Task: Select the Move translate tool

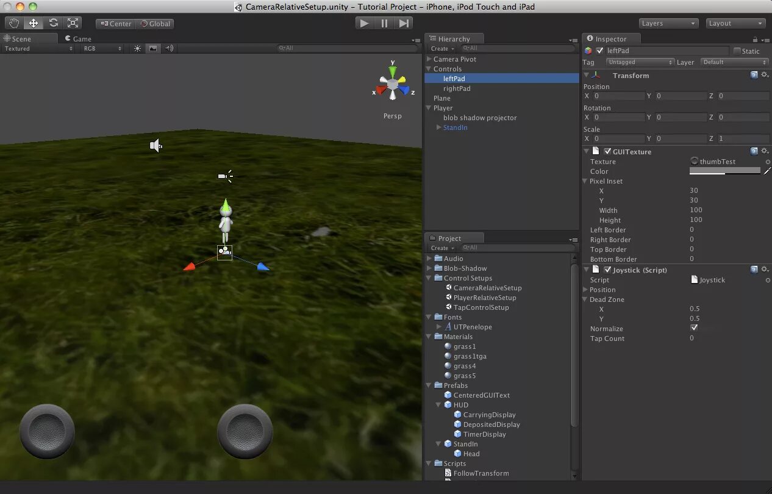Action: click(x=34, y=23)
